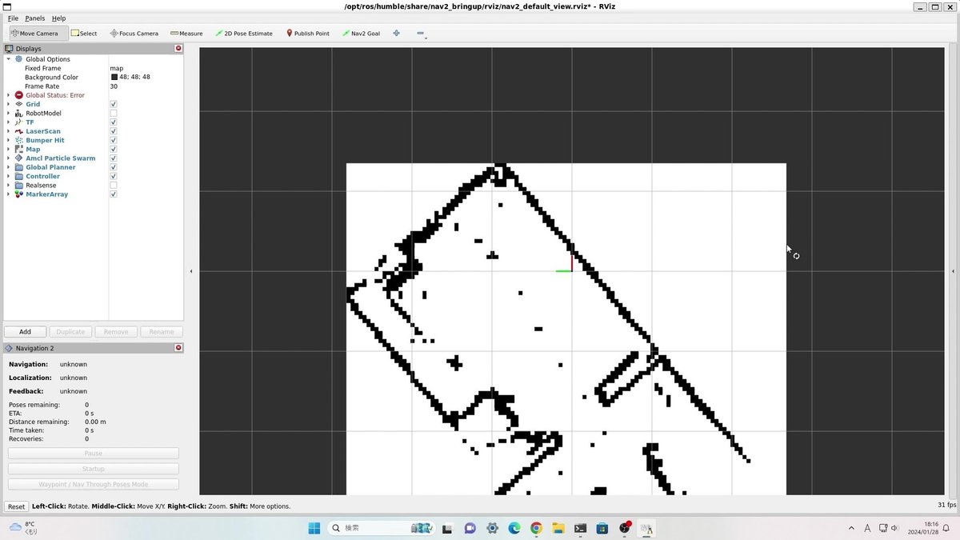This screenshot has width=960, height=540.
Task: Remove a tool with minus icon
Action: pyautogui.click(x=421, y=34)
